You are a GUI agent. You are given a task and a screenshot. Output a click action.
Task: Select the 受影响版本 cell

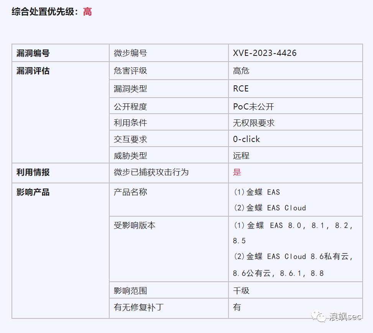169,249
